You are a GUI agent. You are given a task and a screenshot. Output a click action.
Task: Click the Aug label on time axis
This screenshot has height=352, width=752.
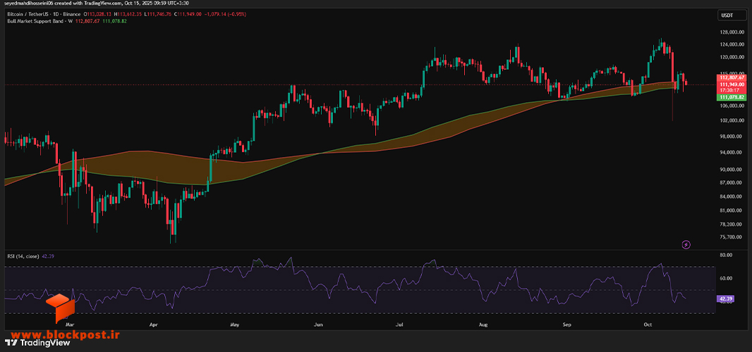click(483, 325)
